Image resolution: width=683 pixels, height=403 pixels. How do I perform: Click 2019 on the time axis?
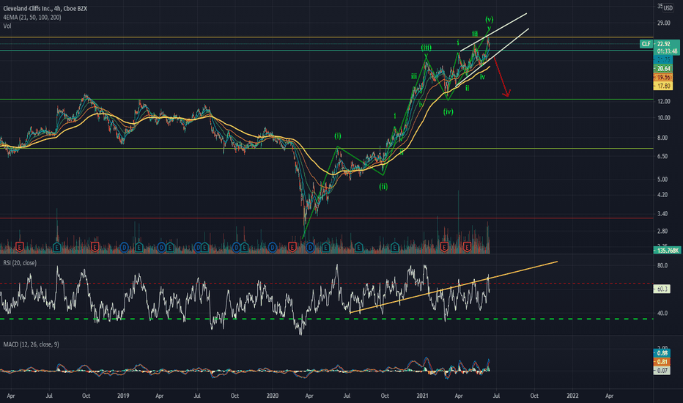pyautogui.click(x=123, y=396)
